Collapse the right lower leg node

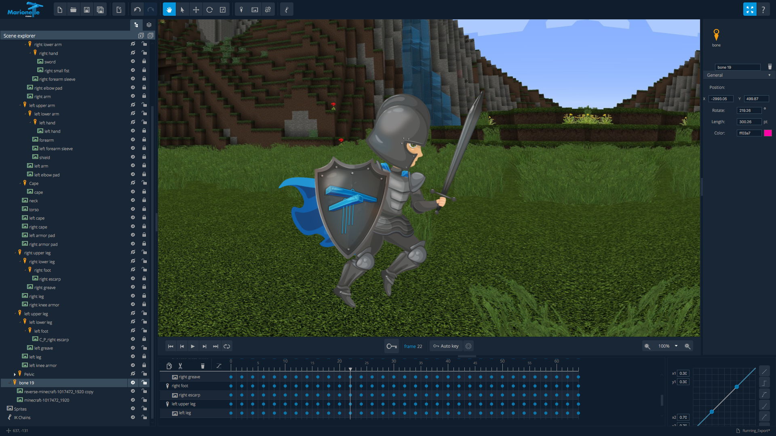tap(20, 262)
